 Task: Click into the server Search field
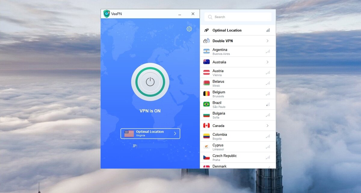tap(238, 17)
